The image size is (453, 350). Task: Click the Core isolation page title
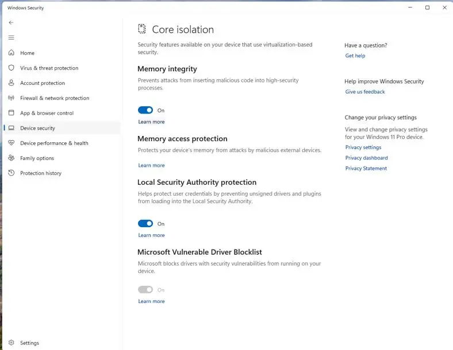(x=183, y=29)
